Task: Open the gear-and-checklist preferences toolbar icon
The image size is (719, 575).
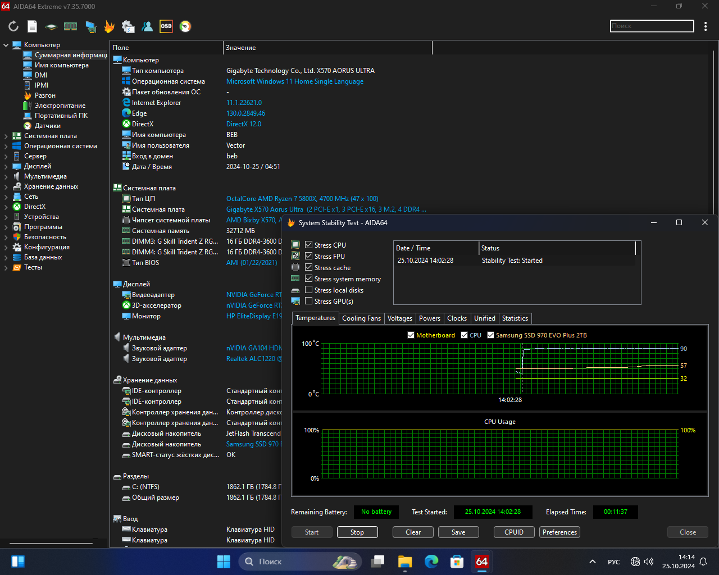Action: [x=128, y=26]
